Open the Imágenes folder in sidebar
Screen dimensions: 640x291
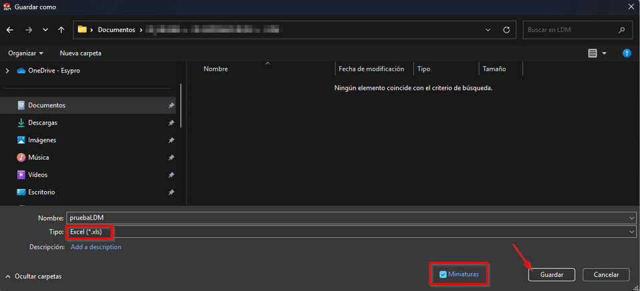42,140
